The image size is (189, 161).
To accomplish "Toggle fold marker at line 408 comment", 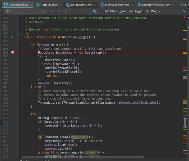I will click(x=18, y=99).
